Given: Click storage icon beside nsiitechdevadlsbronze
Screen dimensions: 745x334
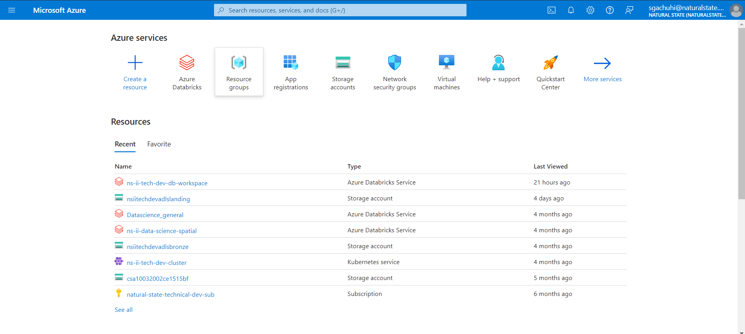Looking at the screenshot, I should click(119, 245).
